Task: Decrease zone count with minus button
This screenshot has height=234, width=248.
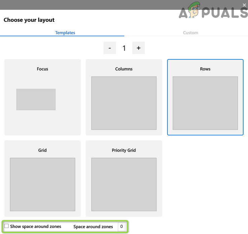Action: [x=110, y=48]
